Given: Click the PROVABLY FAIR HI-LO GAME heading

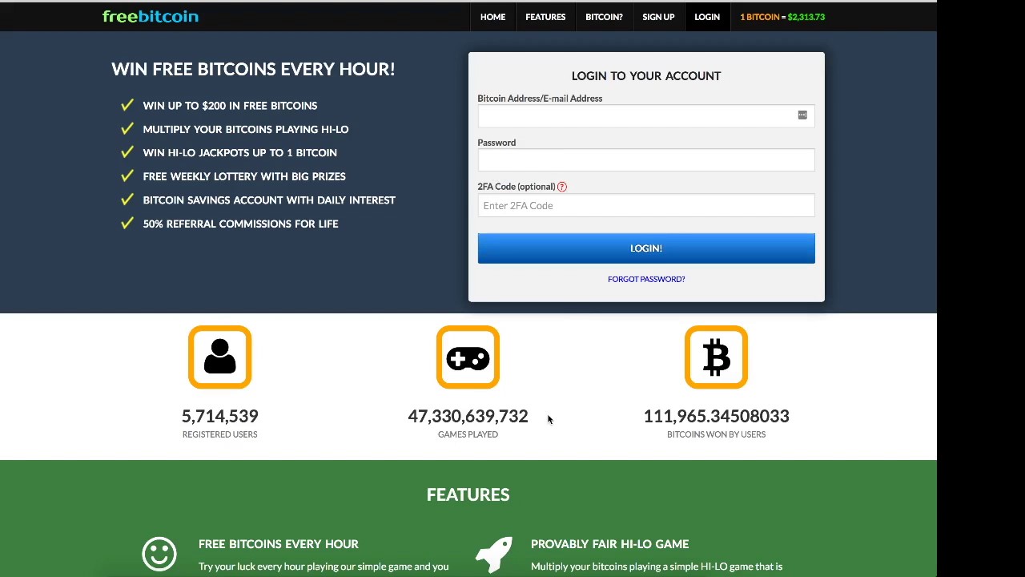Looking at the screenshot, I should pyautogui.click(x=609, y=544).
